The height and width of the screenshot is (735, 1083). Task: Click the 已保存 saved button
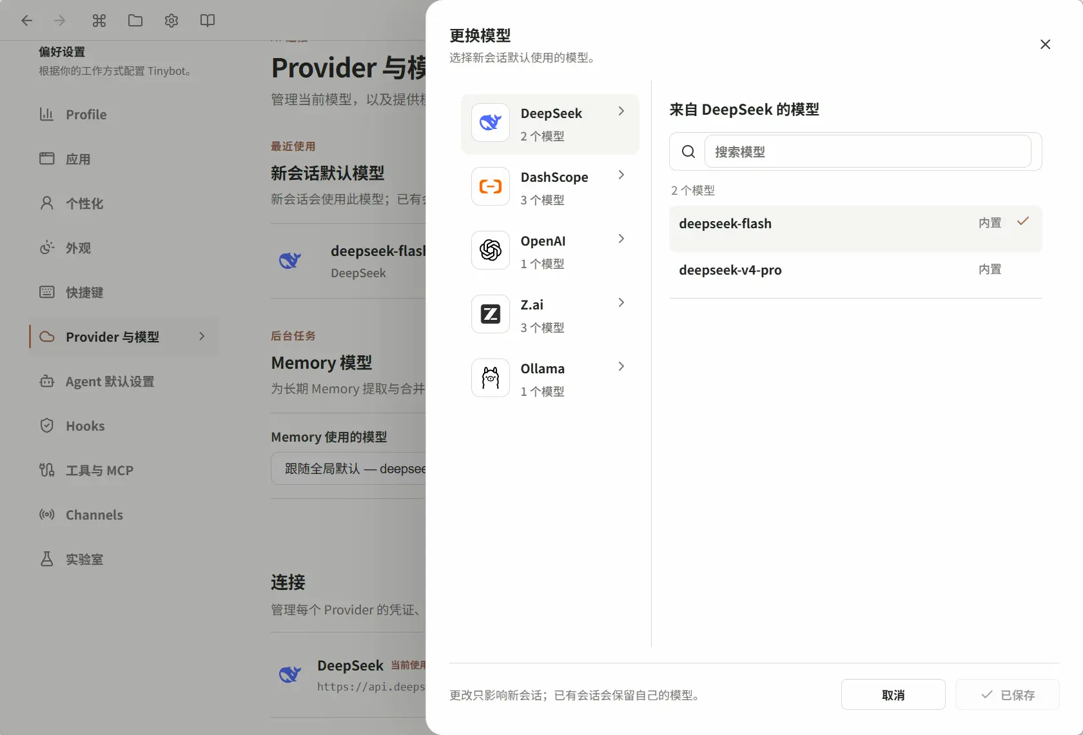coord(1008,695)
